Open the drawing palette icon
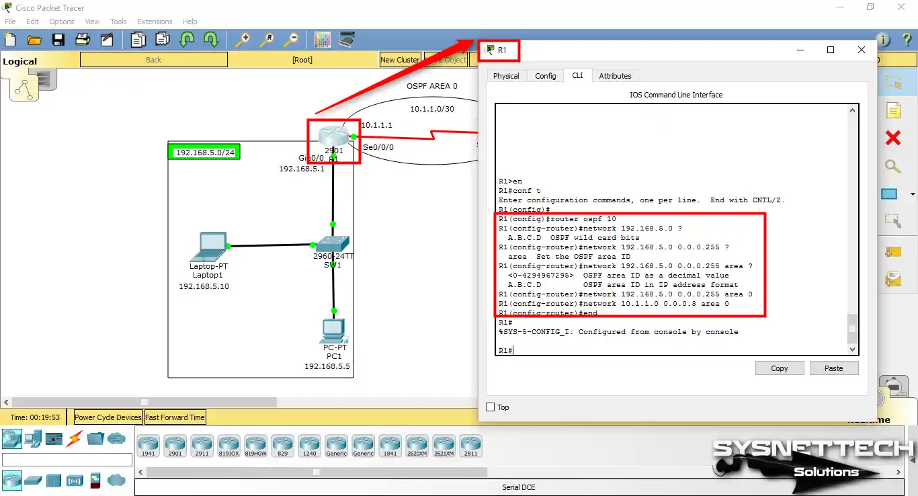 click(323, 40)
